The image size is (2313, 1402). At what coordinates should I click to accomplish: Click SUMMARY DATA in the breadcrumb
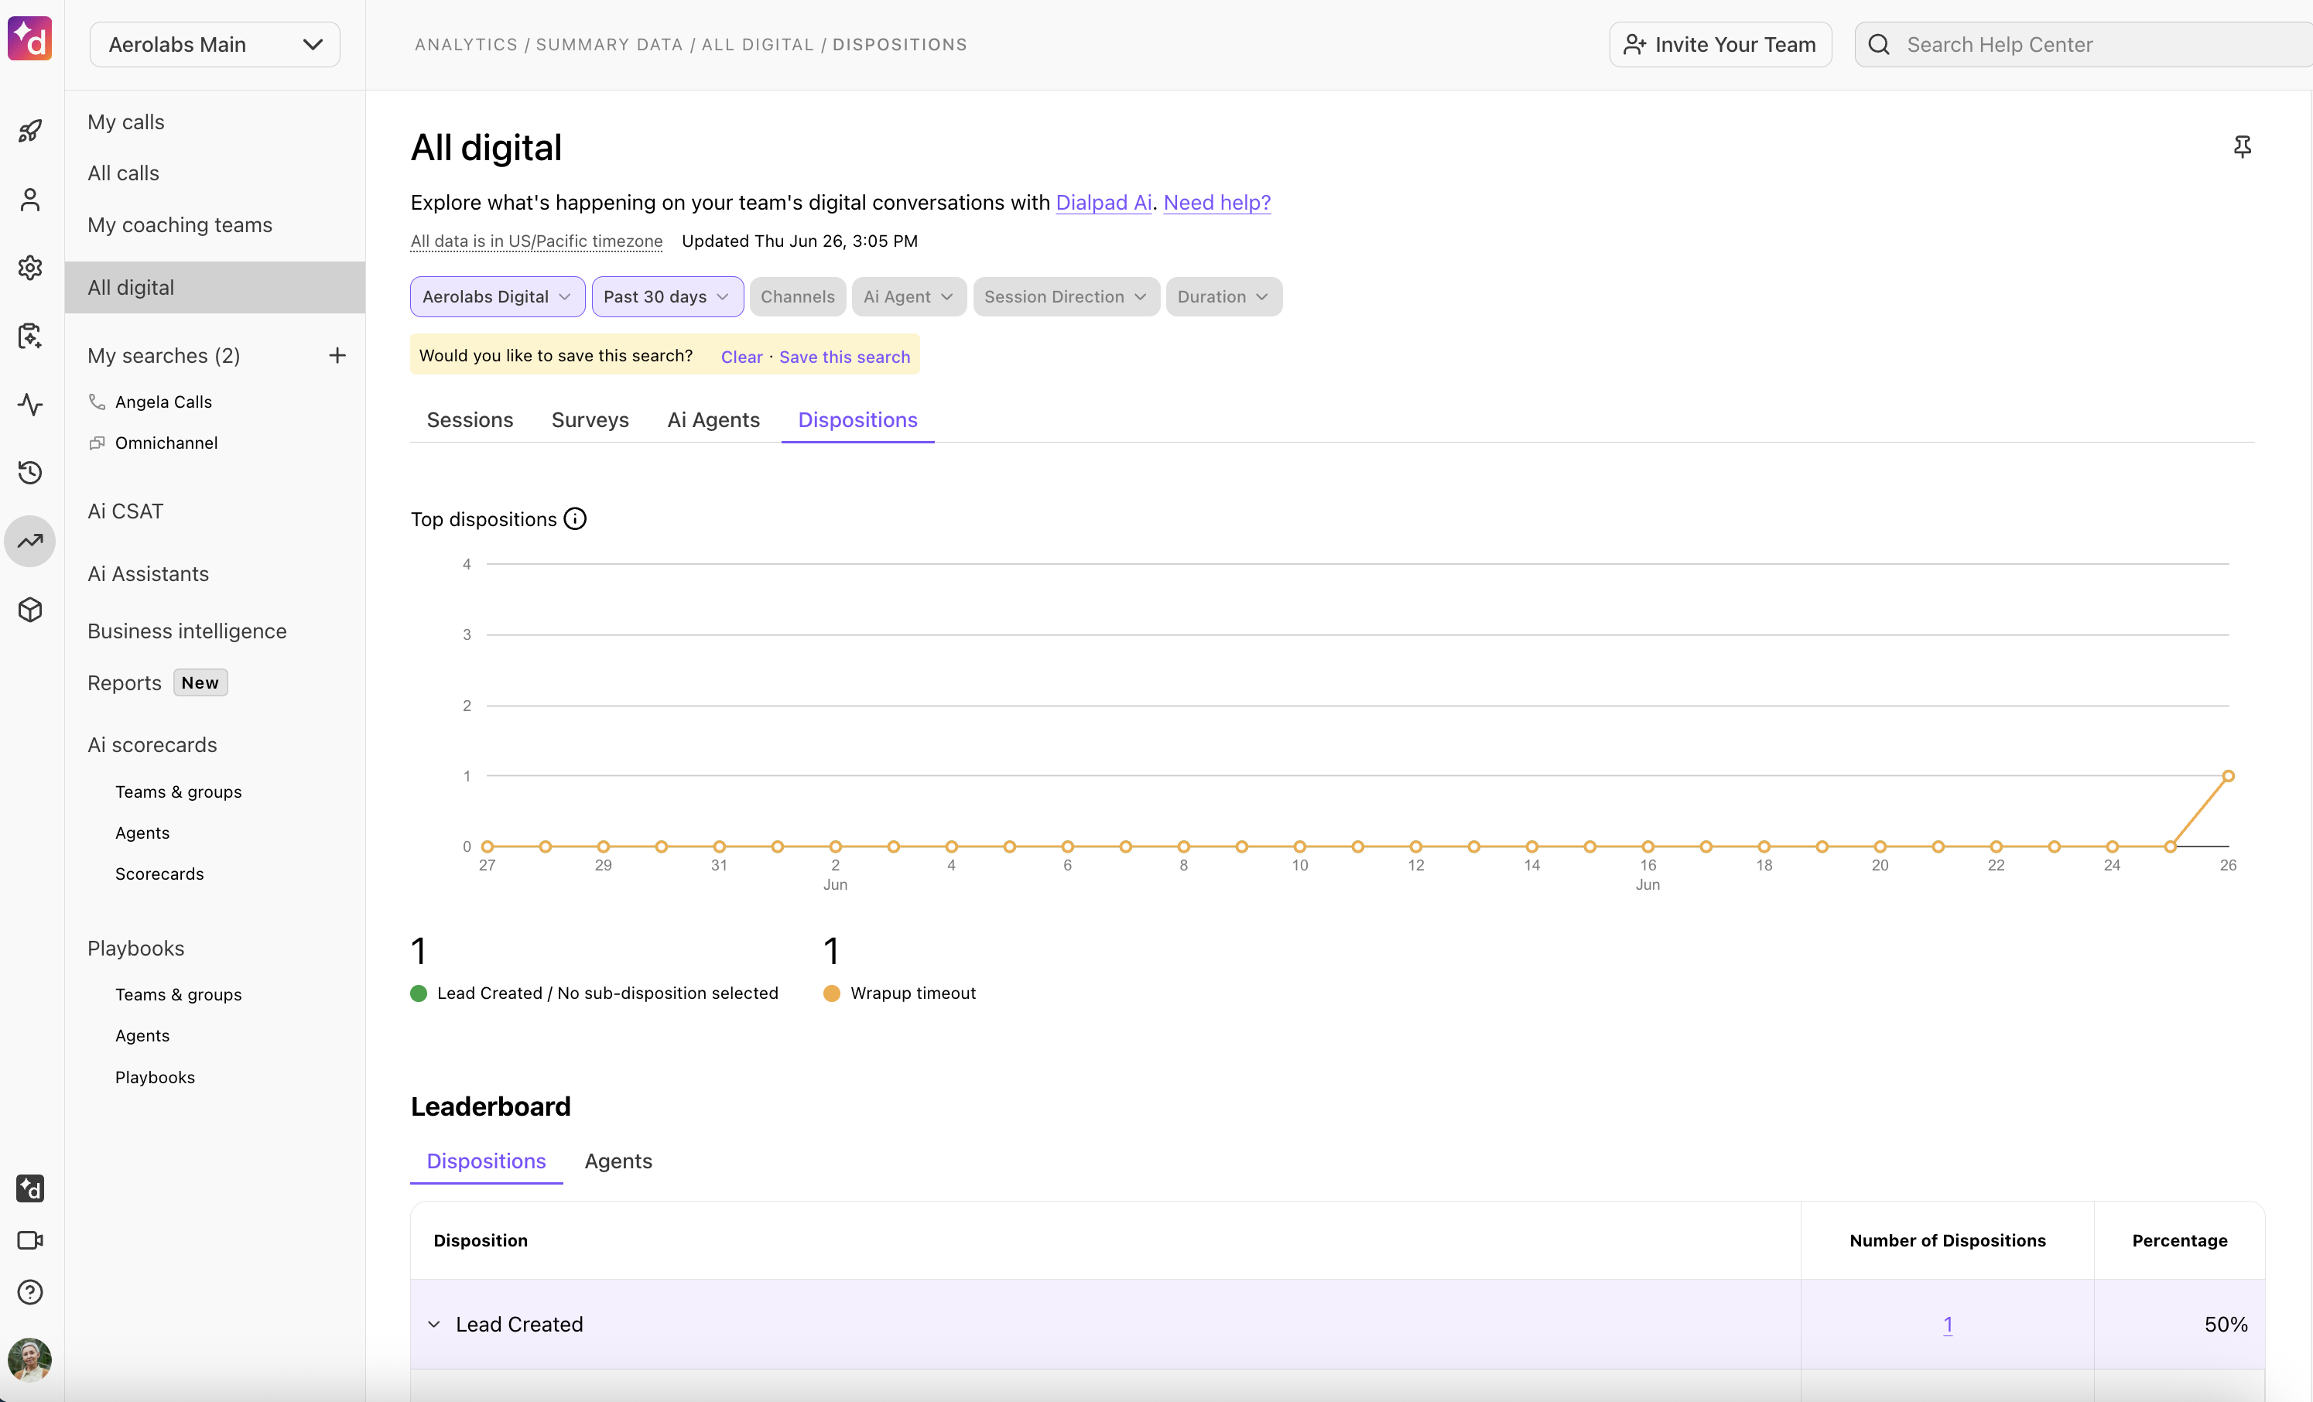tap(609, 44)
